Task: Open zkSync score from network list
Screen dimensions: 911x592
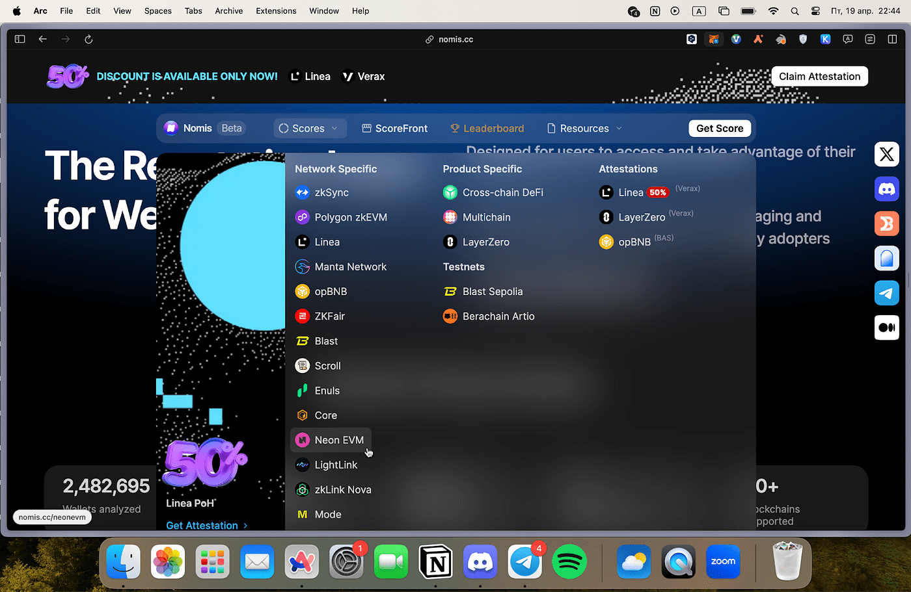Action: pos(322,192)
